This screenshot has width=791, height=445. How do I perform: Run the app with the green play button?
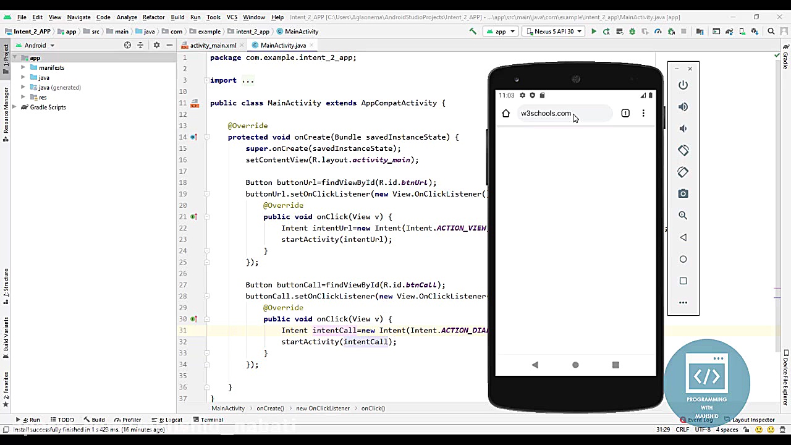(593, 32)
